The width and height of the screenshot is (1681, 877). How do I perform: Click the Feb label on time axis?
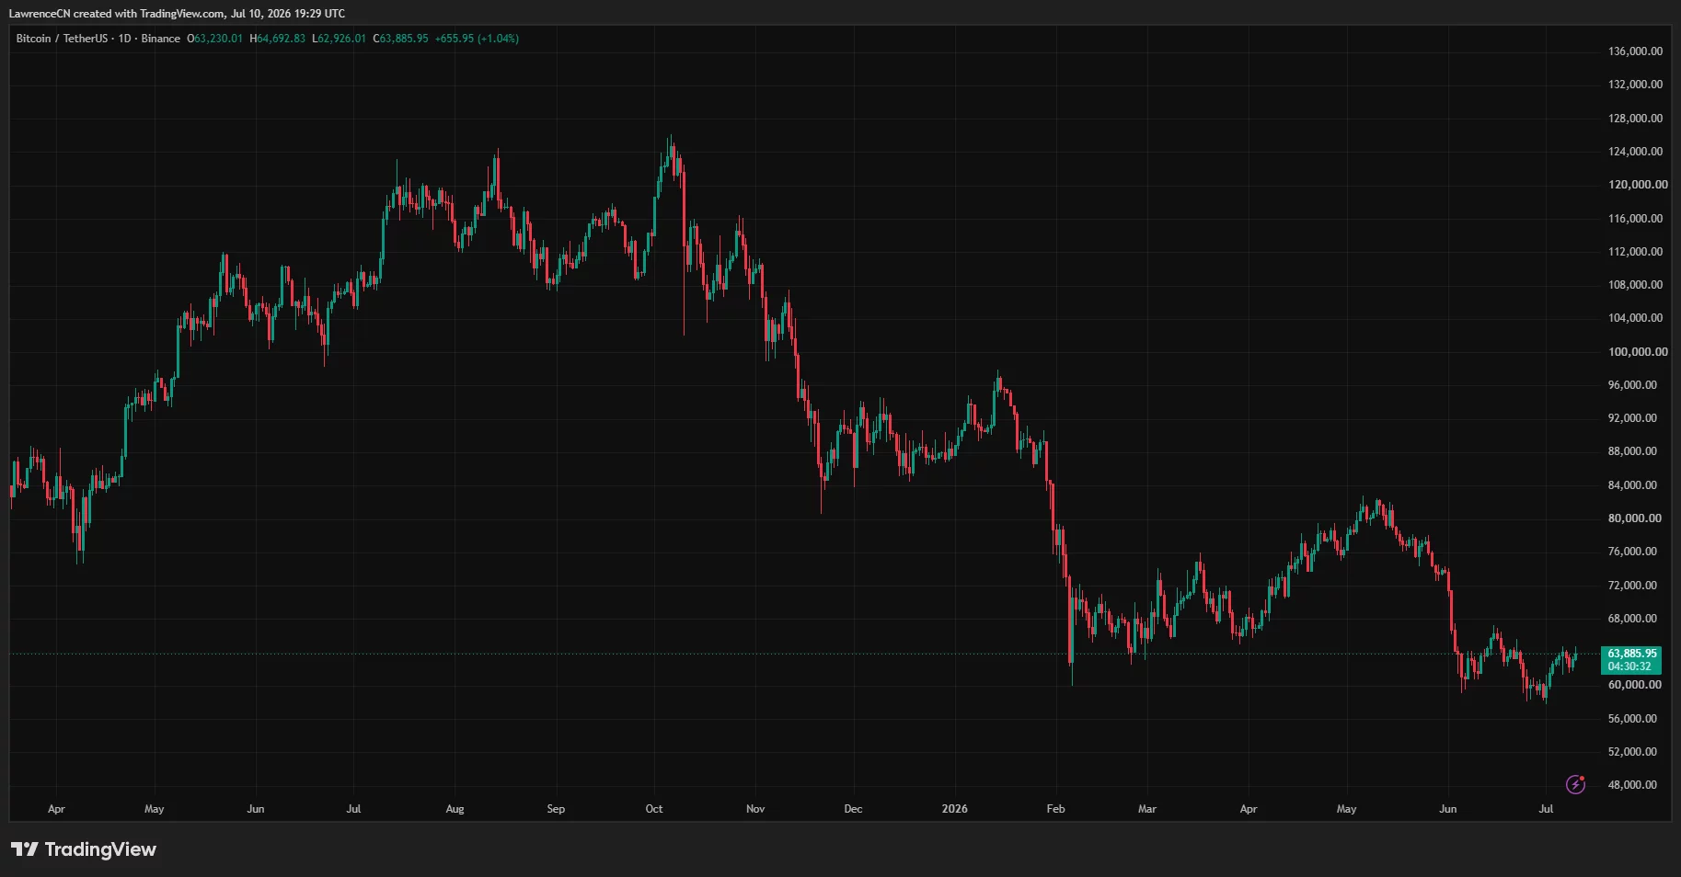(x=1056, y=809)
